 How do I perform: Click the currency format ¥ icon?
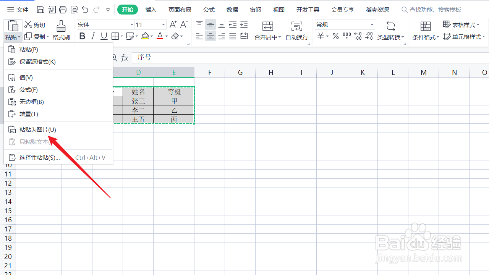click(321, 36)
